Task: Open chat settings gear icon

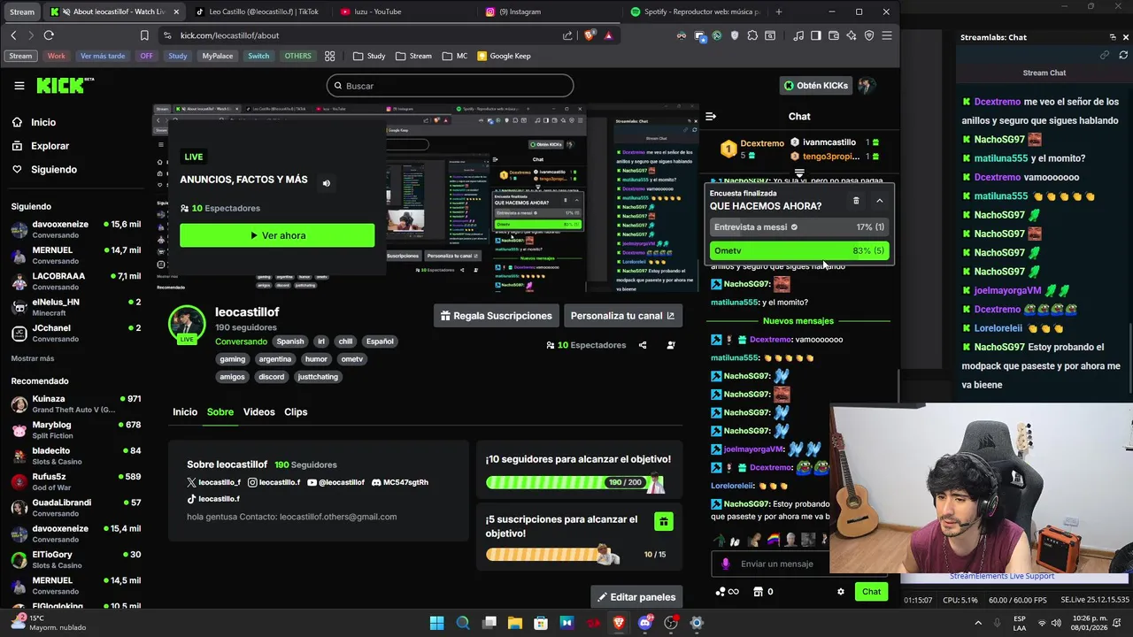Action: (841, 592)
